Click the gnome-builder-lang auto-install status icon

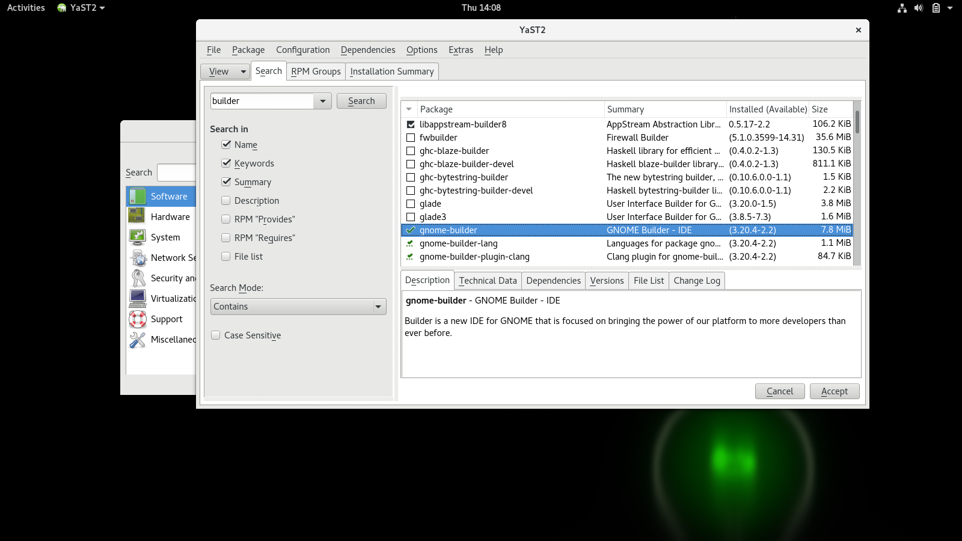tap(411, 243)
